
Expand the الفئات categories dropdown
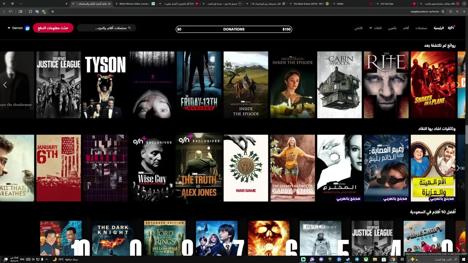tap(375, 28)
